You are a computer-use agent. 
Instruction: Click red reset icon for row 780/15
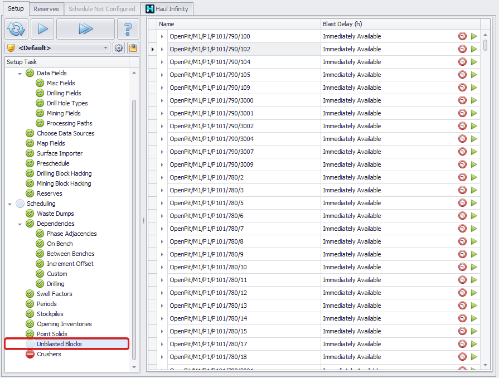coord(462,331)
